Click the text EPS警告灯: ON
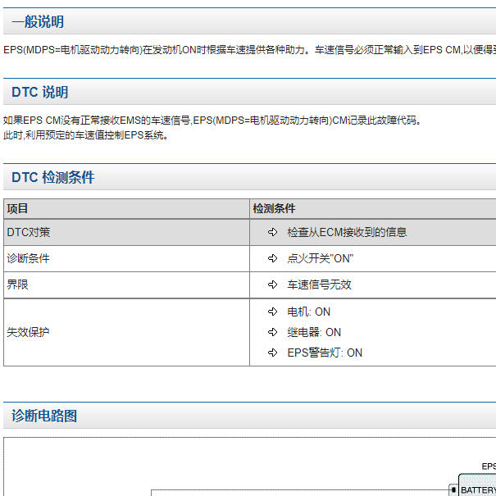The height and width of the screenshot is (496, 496). tap(325, 353)
